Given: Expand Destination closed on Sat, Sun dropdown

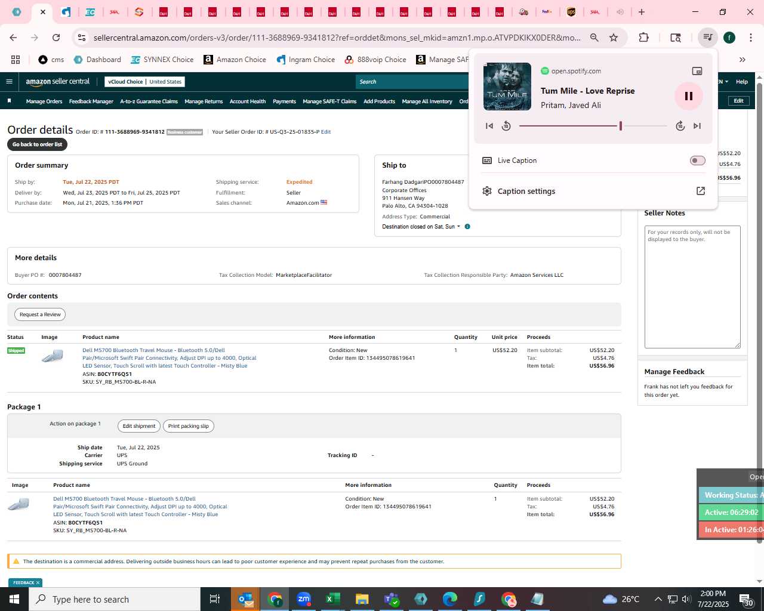Looking at the screenshot, I should point(421,227).
